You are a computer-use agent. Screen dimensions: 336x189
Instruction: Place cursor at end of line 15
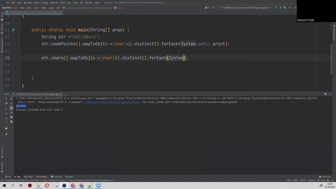tap(188, 58)
